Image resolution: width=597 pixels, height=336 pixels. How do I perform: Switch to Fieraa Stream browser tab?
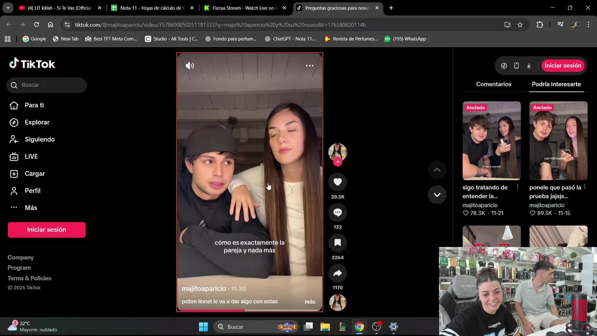coord(244,8)
